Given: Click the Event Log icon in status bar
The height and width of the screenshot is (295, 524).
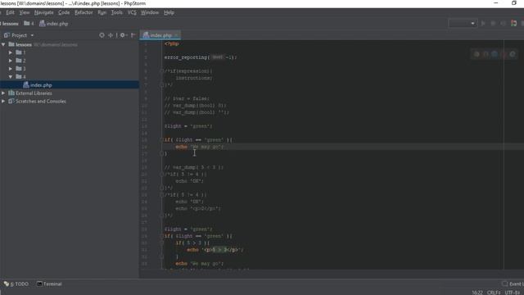Looking at the screenshot, I should pyautogui.click(x=504, y=284).
